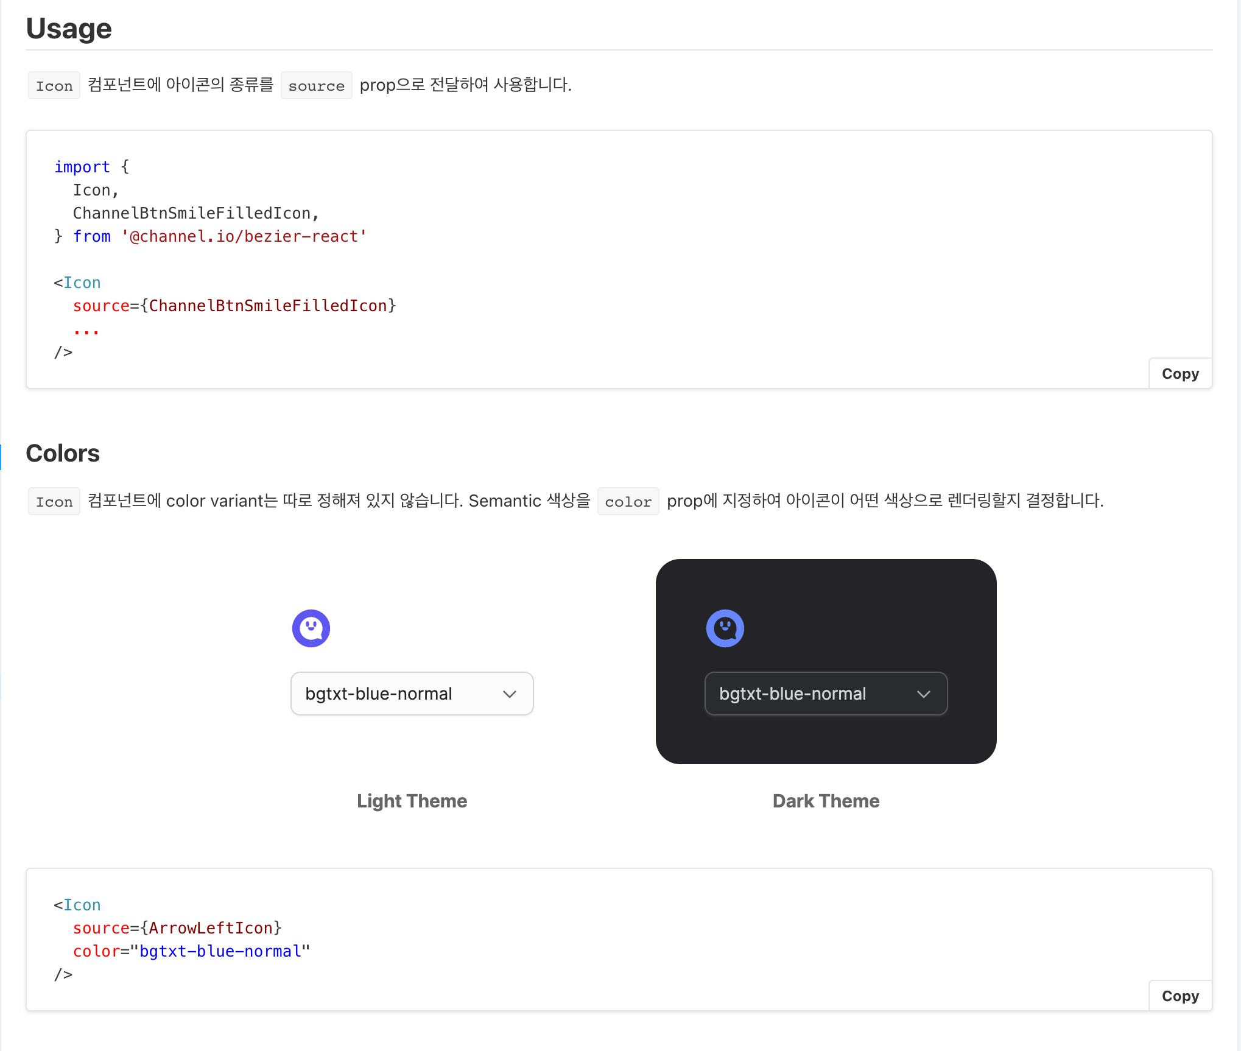Click the inline 'source' code tag
This screenshot has width=1241, height=1051.
pyautogui.click(x=316, y=86)
